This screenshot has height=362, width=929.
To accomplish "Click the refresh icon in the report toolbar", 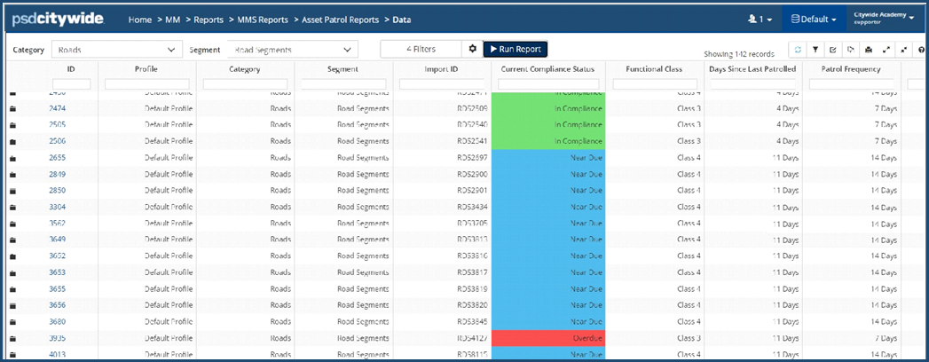I will click(x=798, y=50).
